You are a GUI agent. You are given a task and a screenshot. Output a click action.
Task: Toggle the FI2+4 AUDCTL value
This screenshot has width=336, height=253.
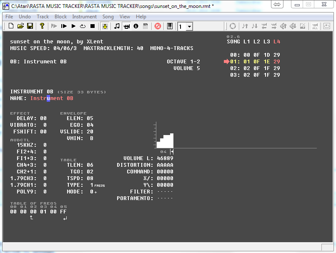45,152
